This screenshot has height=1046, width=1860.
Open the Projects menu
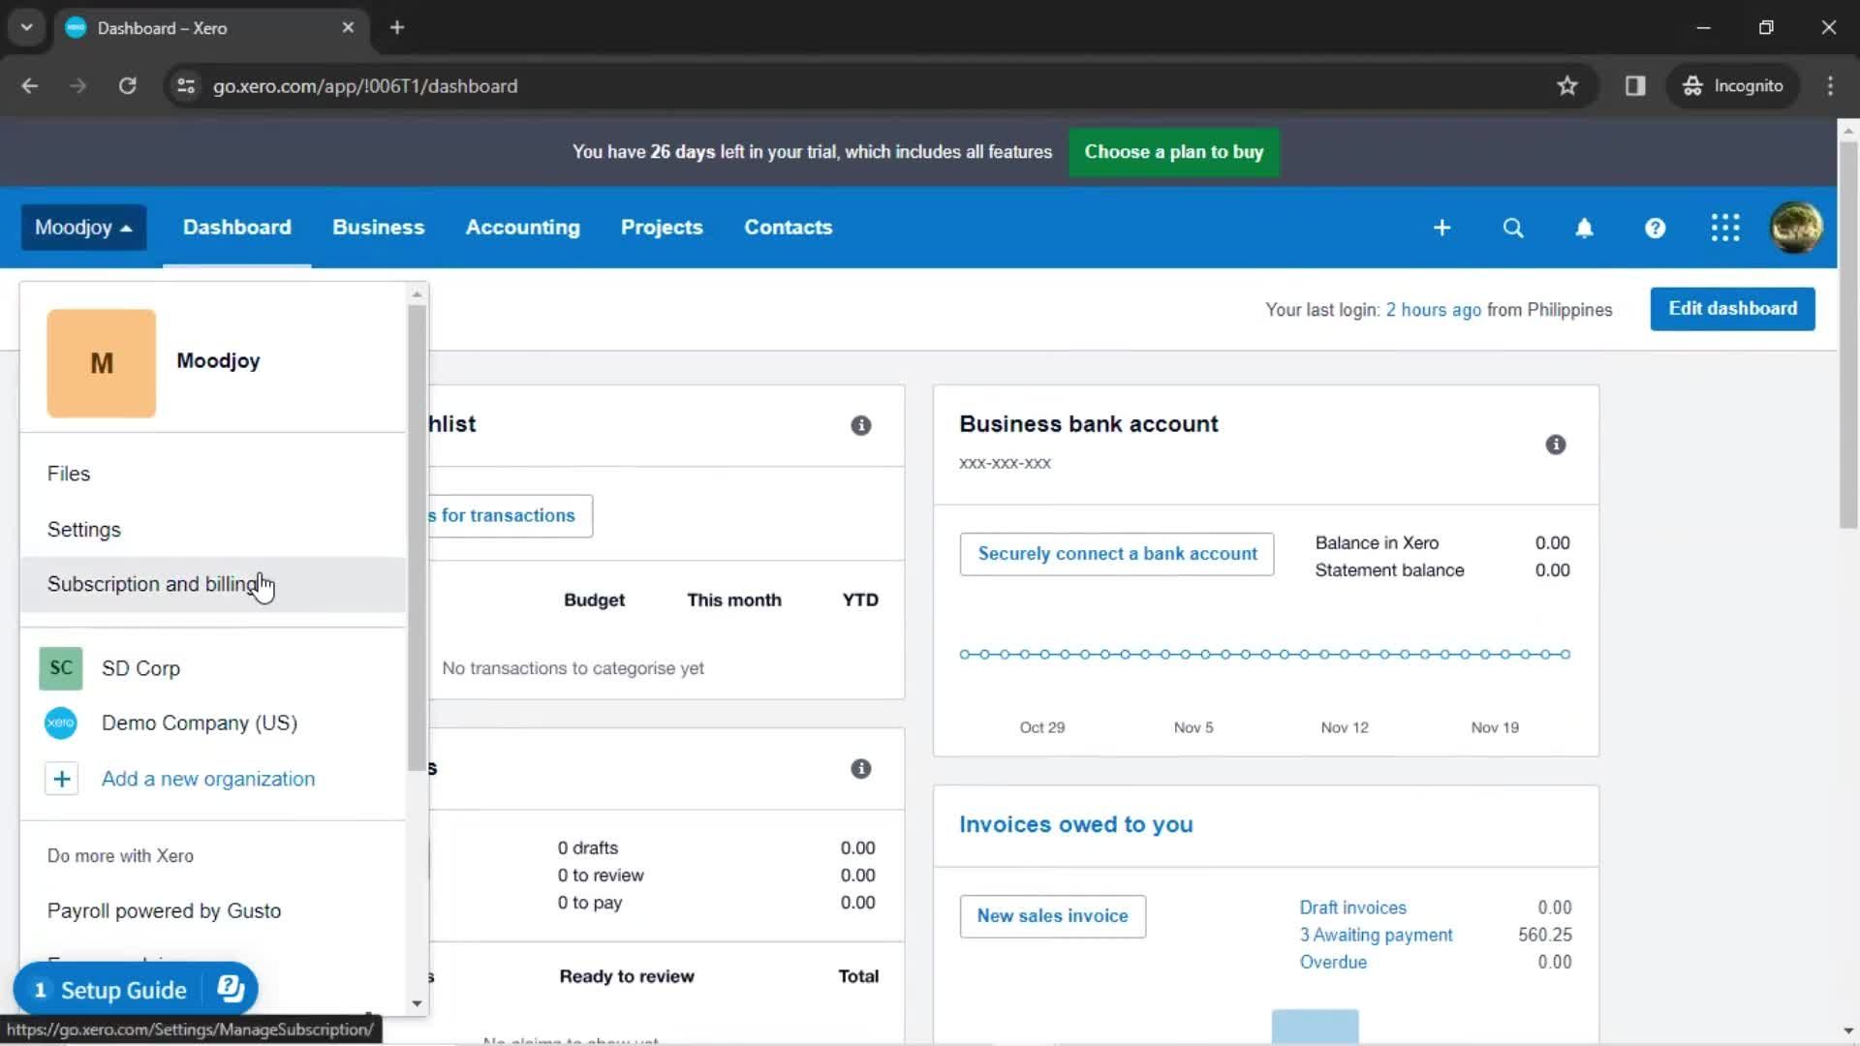coord(662,228)
